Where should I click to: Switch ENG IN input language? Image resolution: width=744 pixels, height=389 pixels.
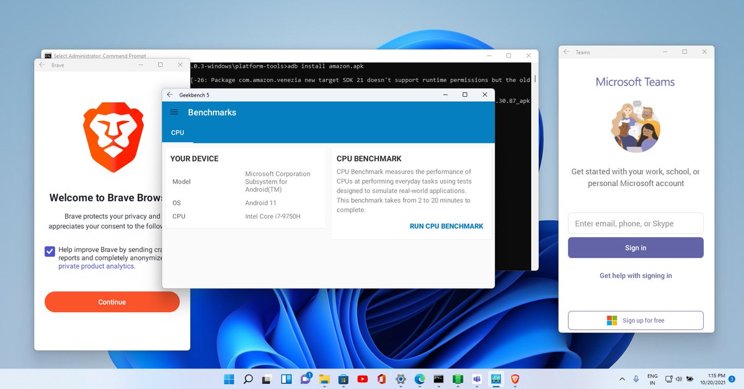pos(652,379)
